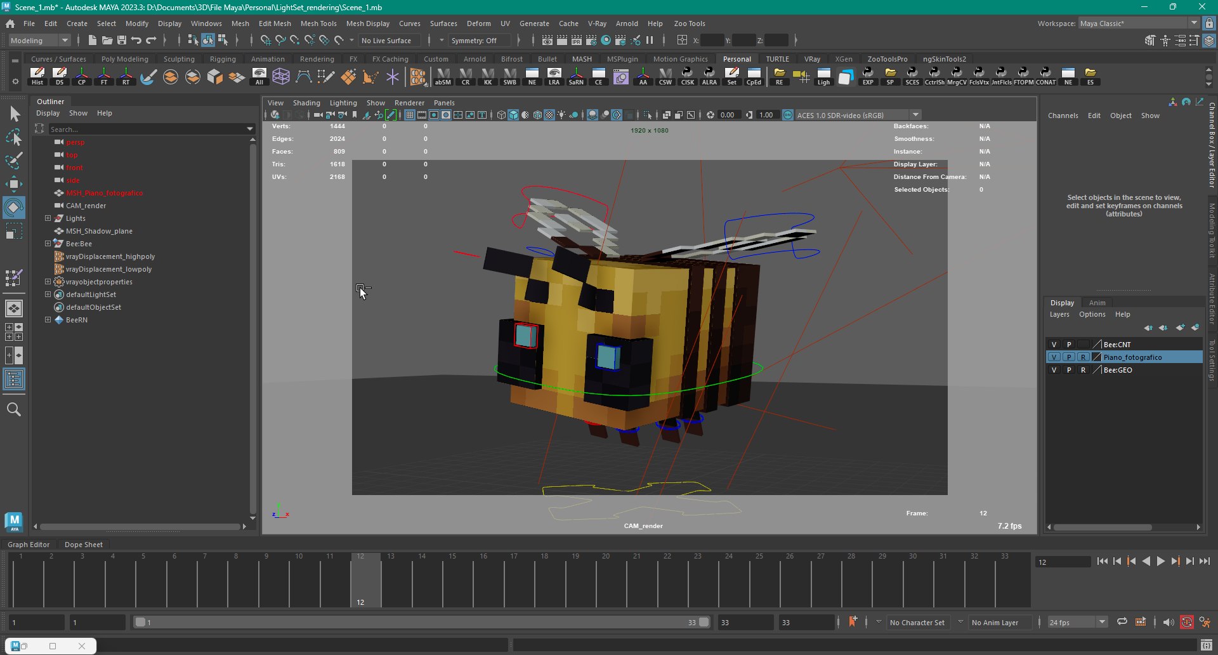Open the Attribute Editor side tab
The height and width of the screenshot is (655, 1218).
pos(1211,298)
